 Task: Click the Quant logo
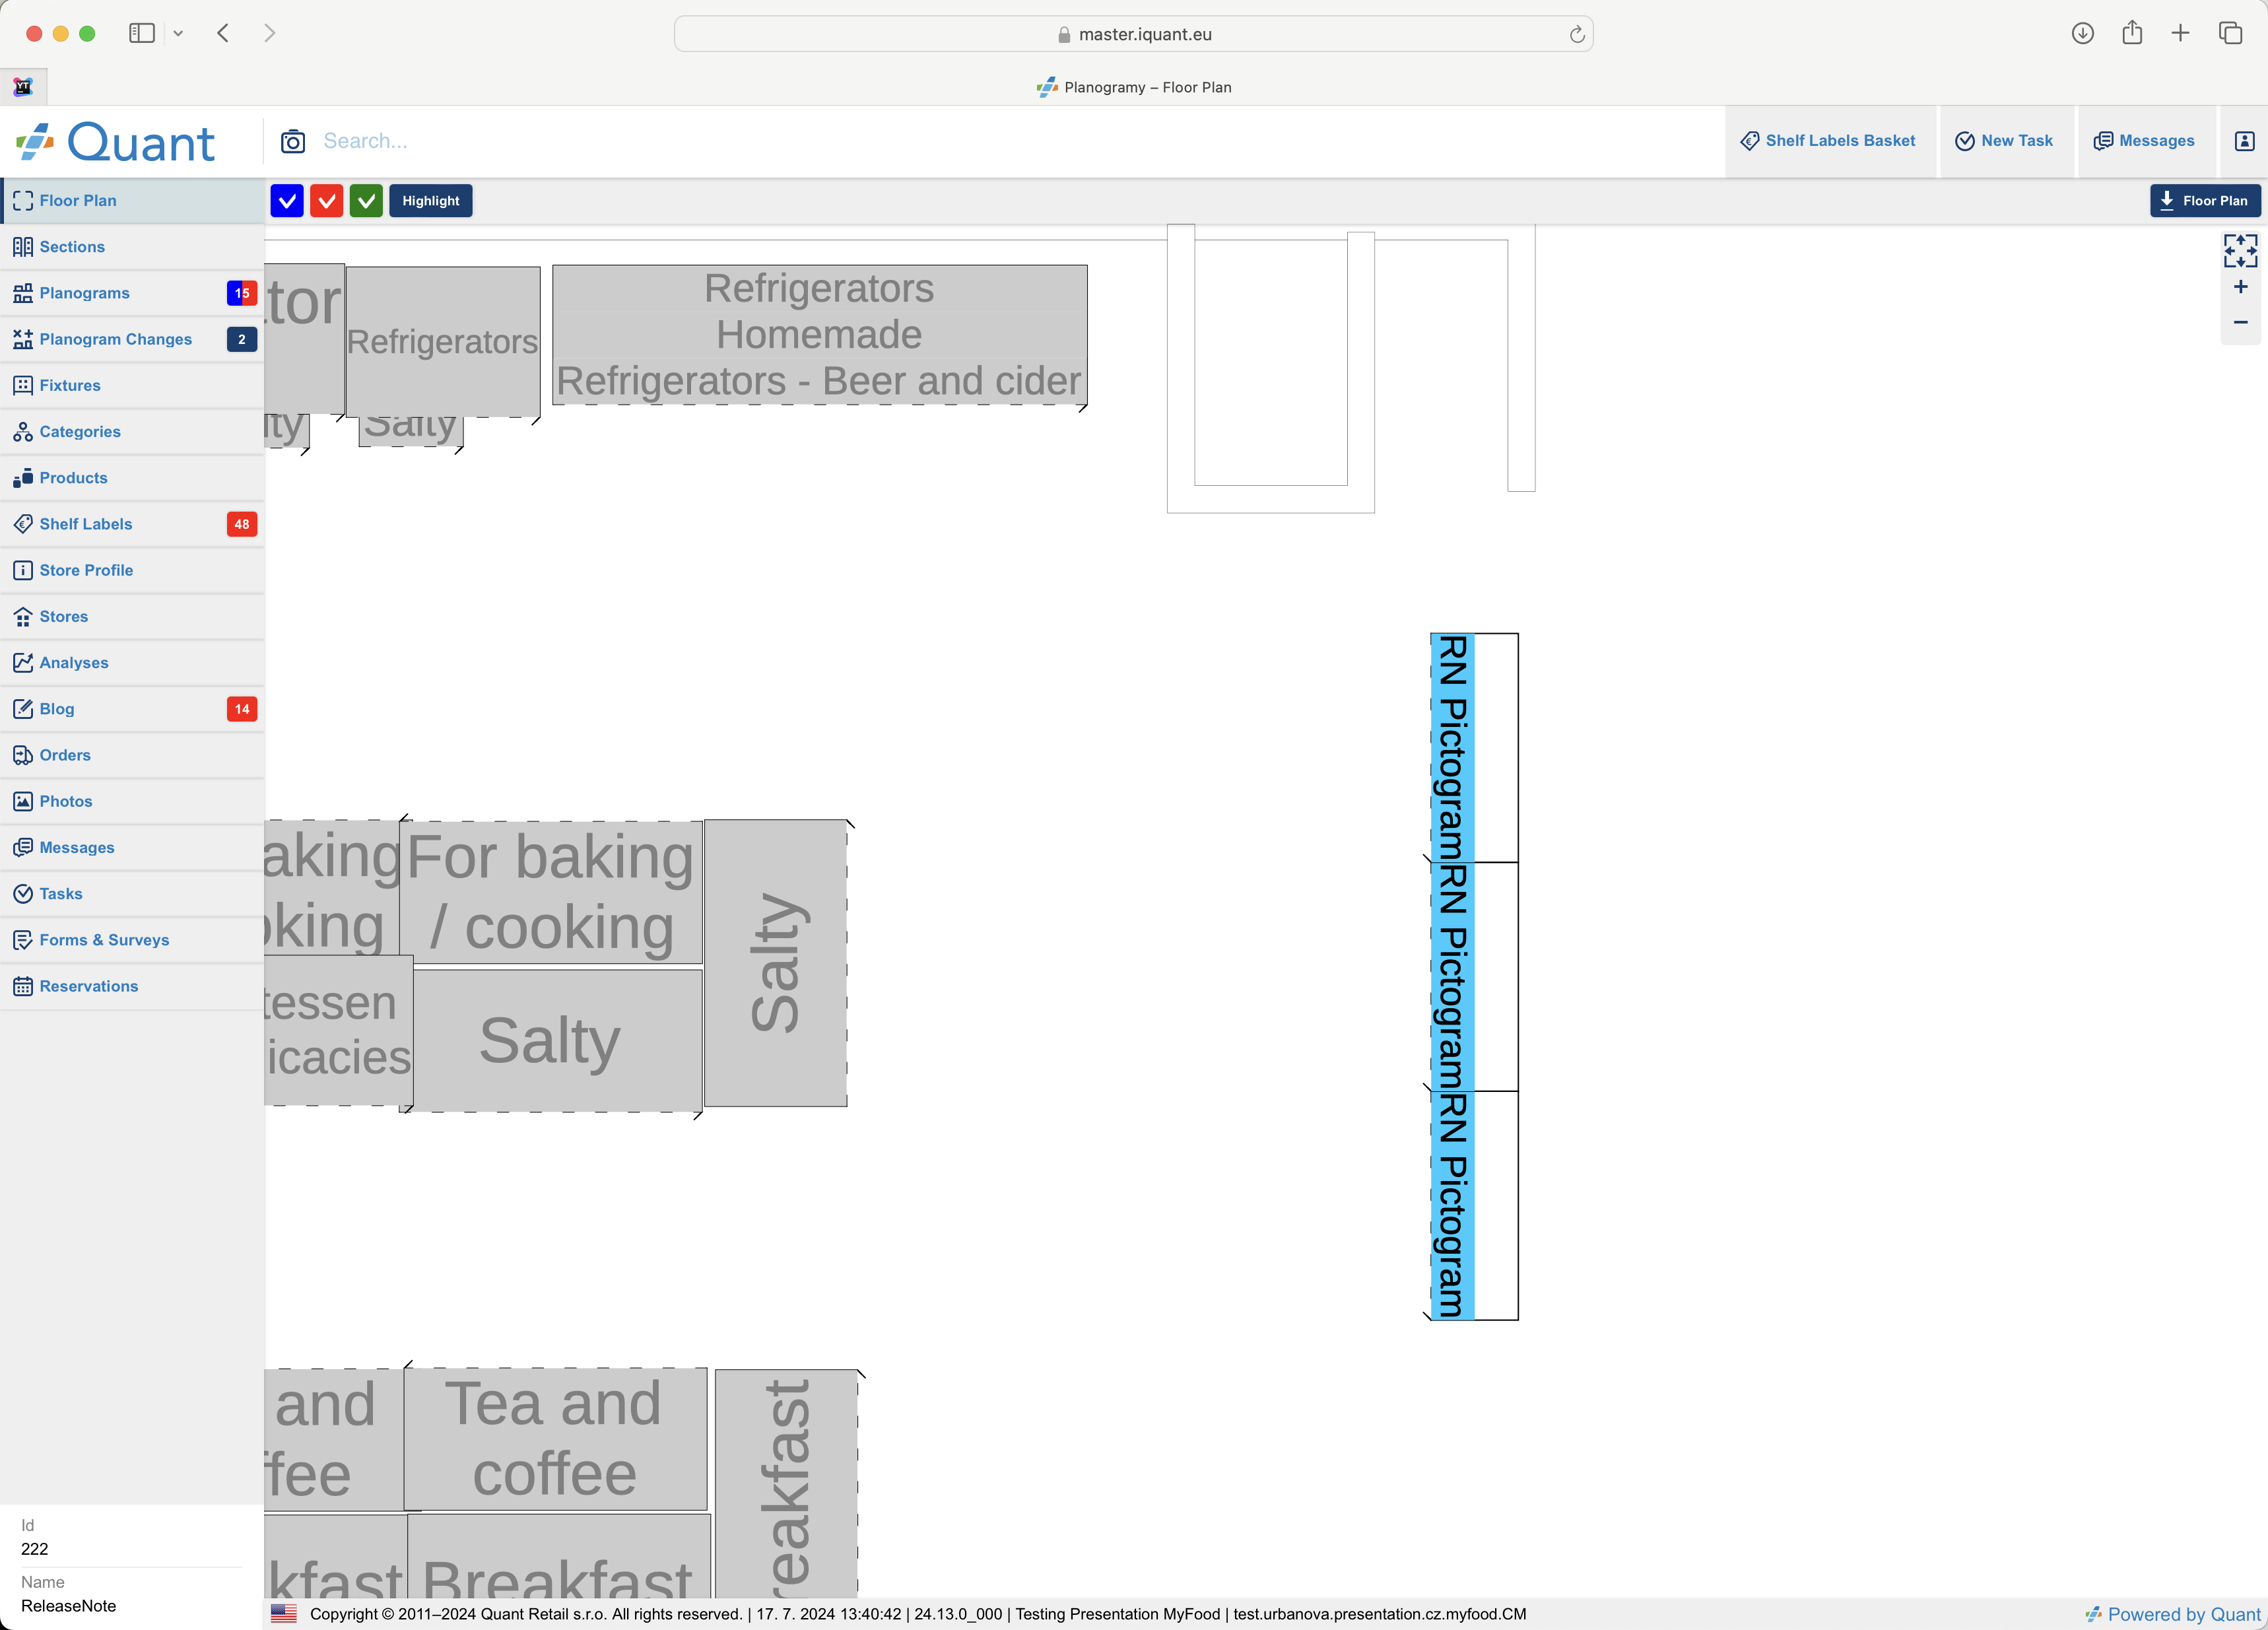coord(116,142)
